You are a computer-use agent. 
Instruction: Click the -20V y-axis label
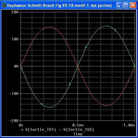pos(14,121)
